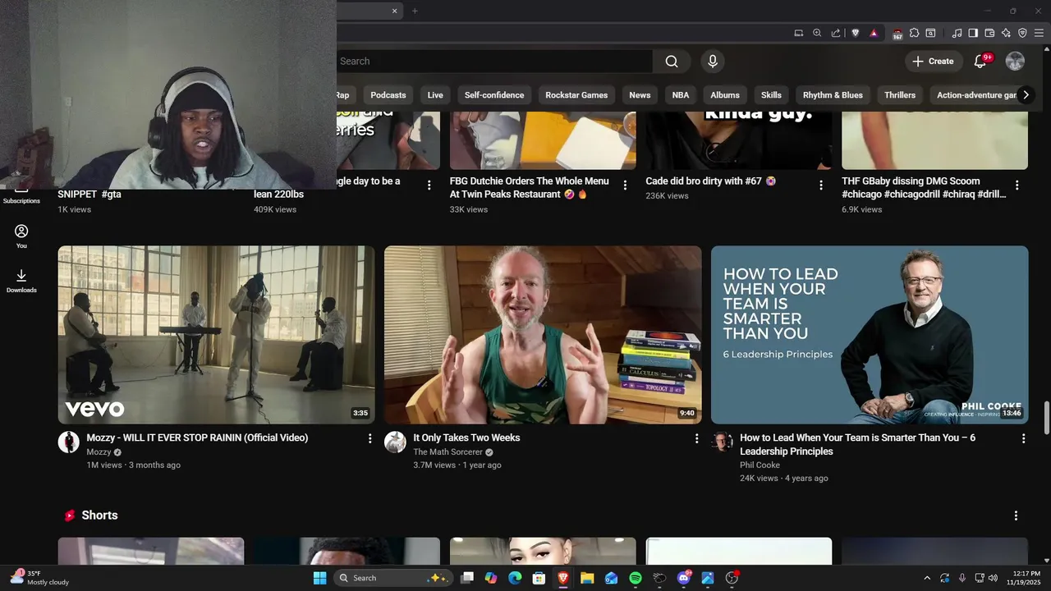Select the Self-confidence category chip

point(494,95)
